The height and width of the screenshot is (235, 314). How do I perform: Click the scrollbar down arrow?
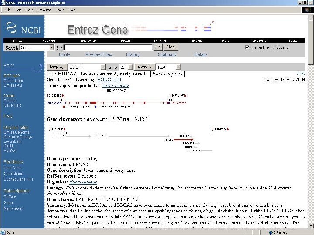(x=311, y=226)
